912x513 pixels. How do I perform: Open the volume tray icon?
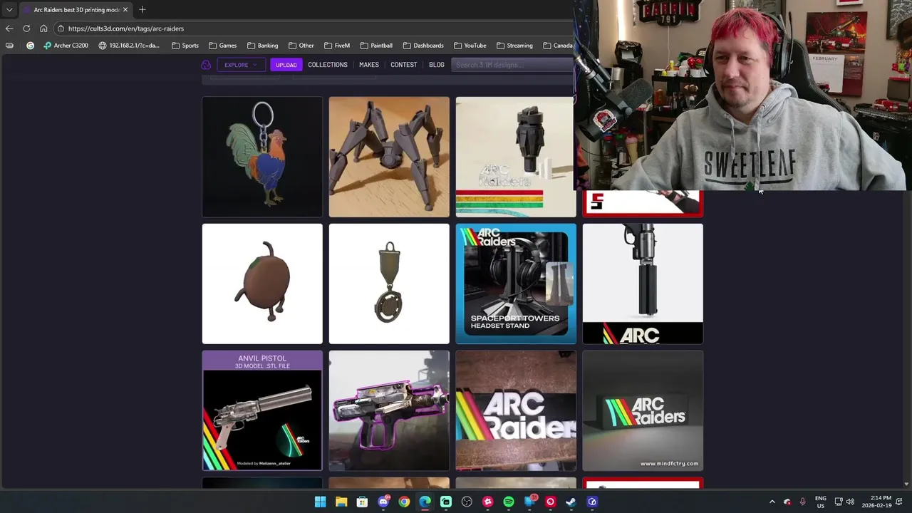[x=850, y=502]
